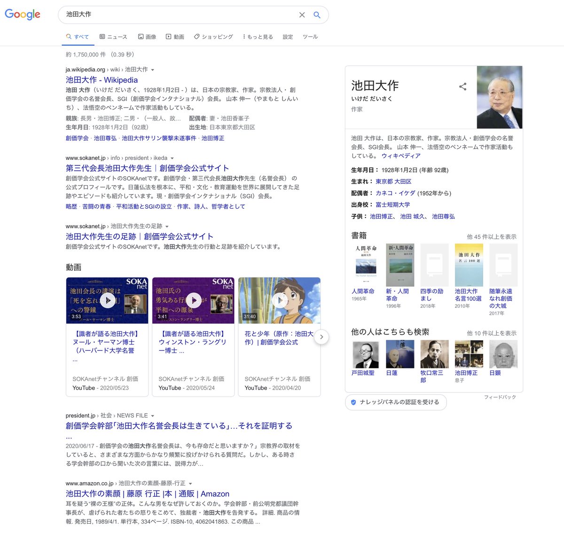The width and height of the screenshot is (564, 533).
Task: Expand sokanet.jp president result dropdown arrow
Action: 172,158
